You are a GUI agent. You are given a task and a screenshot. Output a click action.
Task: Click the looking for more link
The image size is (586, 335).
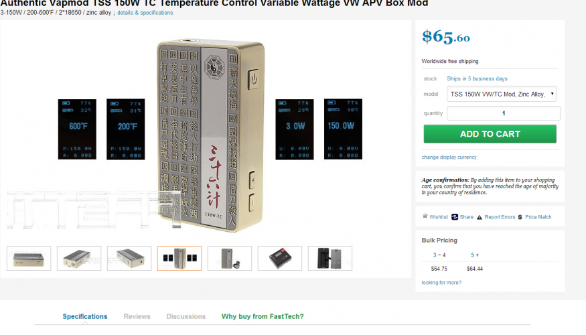[441, 283]
